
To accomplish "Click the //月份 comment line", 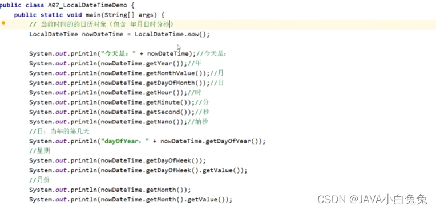I will click(39, 180).
